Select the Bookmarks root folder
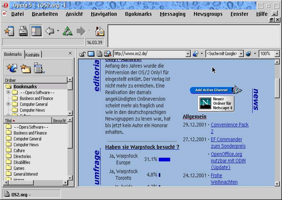Image resolution: width=282 pixels, height=200 pixels. tap(25, 86)
